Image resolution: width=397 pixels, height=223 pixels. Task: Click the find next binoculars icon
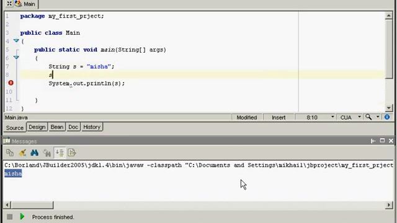[47, 153]
